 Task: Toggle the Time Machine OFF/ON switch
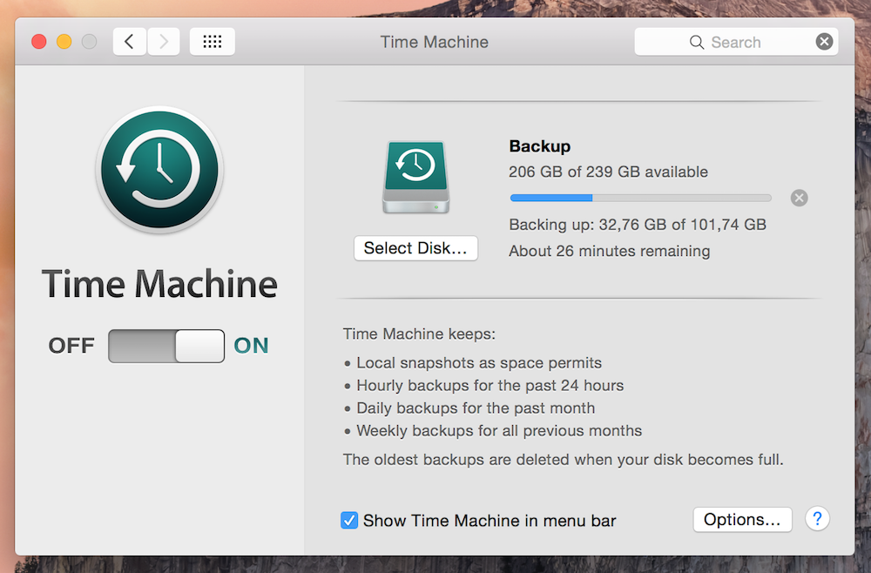(166, 346)
